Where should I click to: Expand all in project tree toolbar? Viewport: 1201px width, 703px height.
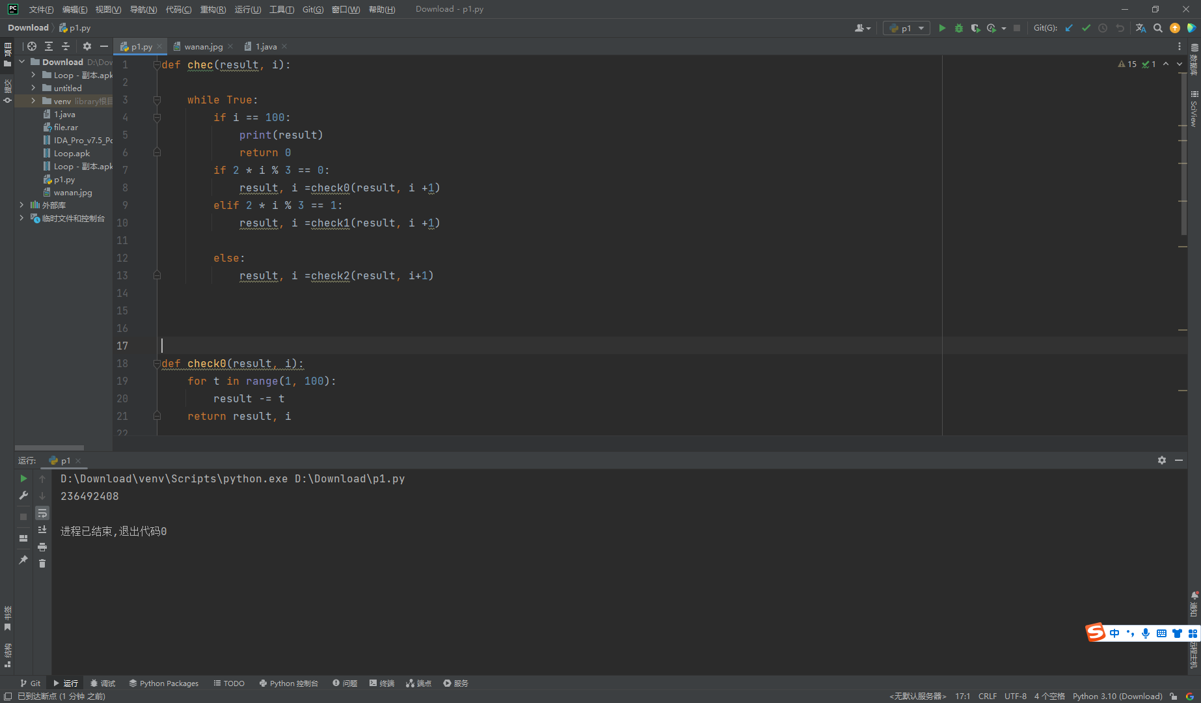[x=49, y=46]
